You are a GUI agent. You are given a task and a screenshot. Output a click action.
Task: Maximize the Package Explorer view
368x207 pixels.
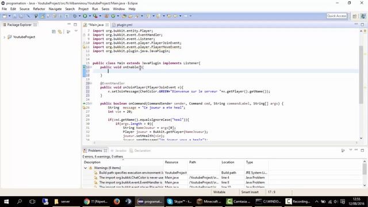point(75,24)
